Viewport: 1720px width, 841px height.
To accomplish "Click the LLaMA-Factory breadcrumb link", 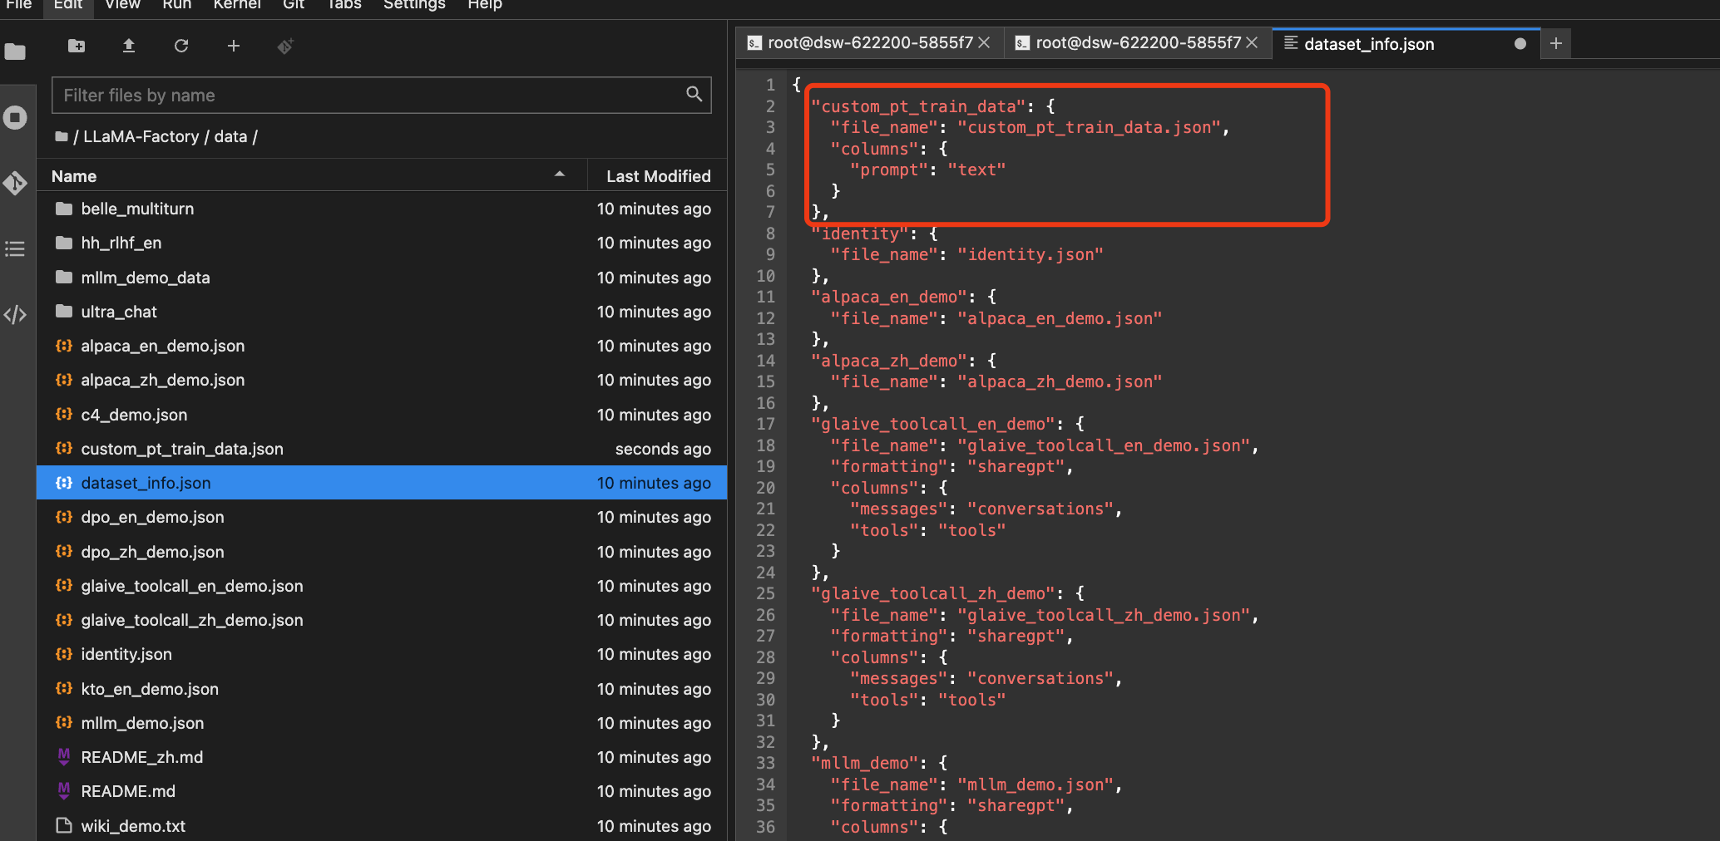I will (141, 136).
